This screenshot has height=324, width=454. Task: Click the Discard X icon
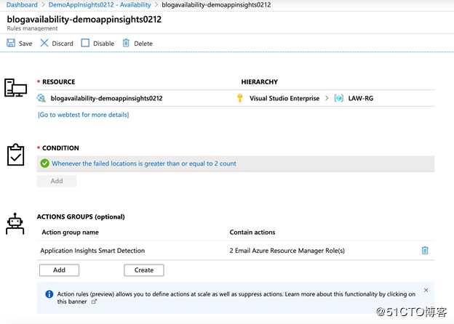point(44,43)
